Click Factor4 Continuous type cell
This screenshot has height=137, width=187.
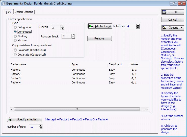click(78, 82)
